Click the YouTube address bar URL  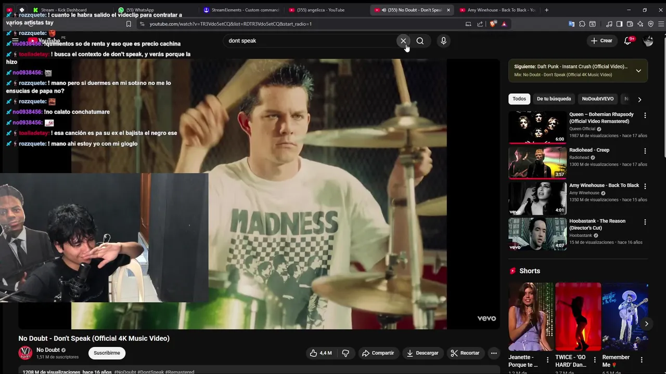click(230, 24)
